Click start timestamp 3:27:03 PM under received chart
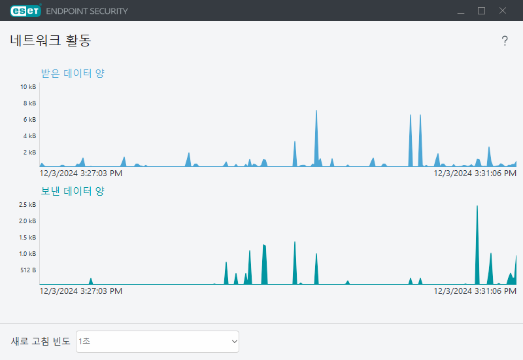This screenshot has width=523, height=360. pos(80,173)
